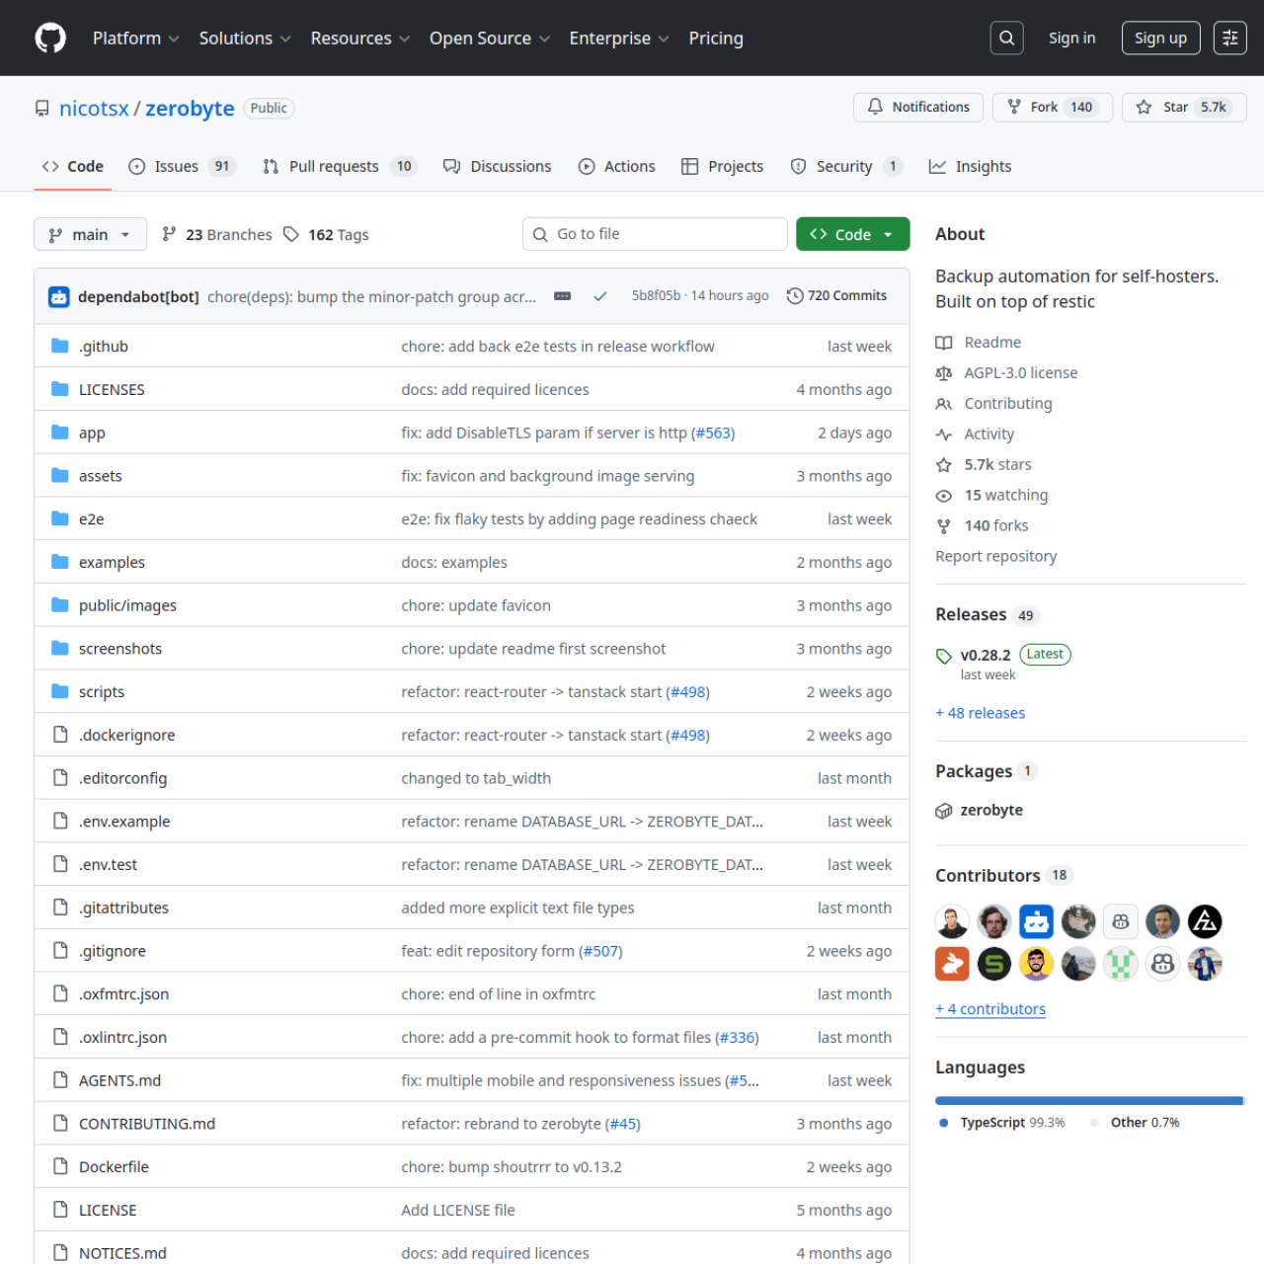Open the main branch selector dropdown
Viewport: 1264px width, 1264px height.
90,234
